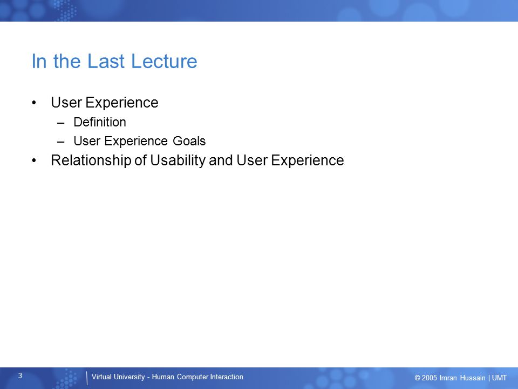Select the slide title 'In the Last Lecture'
The image size is (518, 389).
coord(114,61)
